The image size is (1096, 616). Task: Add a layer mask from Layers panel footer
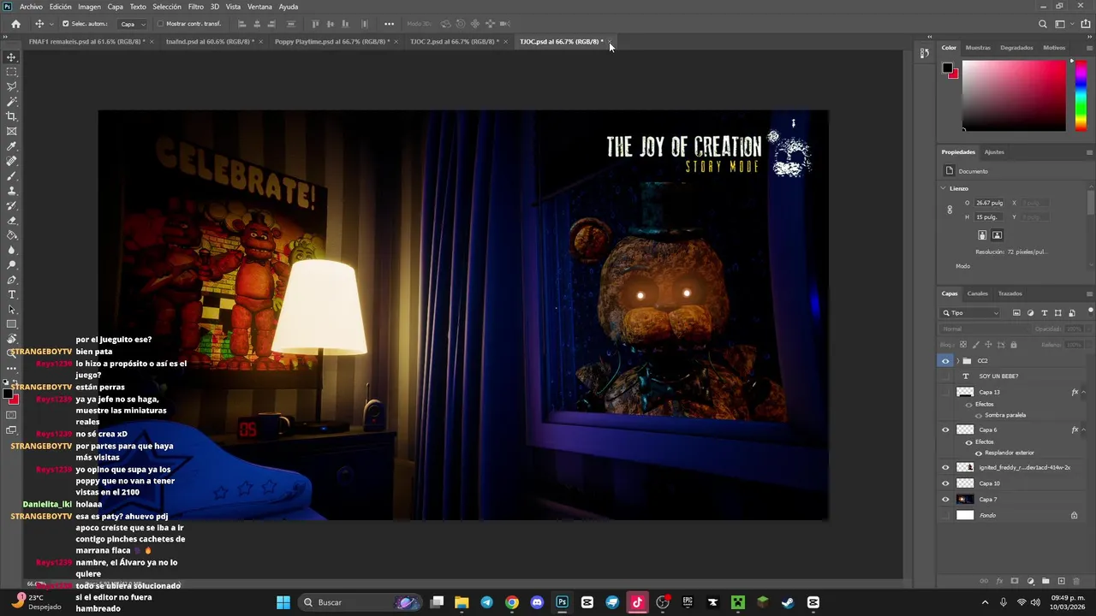coord(1015,581)
